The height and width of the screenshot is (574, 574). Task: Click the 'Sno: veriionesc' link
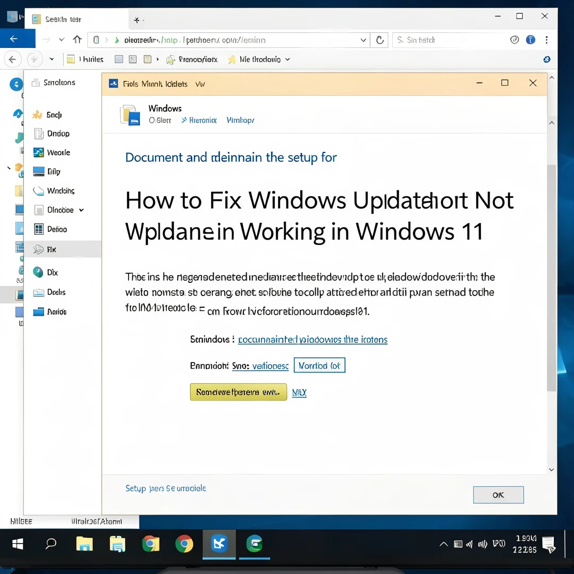coord(260,366)
